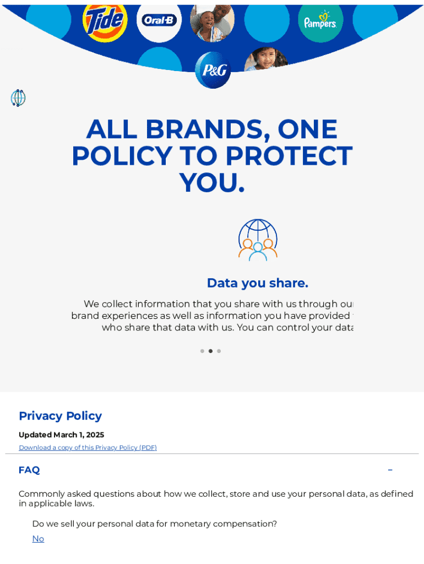Click the Oral-B brand logo
Screen dimensions: 424x564
[x=159, y=20]
